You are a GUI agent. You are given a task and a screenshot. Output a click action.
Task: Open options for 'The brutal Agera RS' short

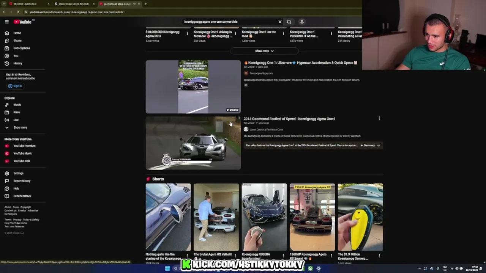(235, 256)
